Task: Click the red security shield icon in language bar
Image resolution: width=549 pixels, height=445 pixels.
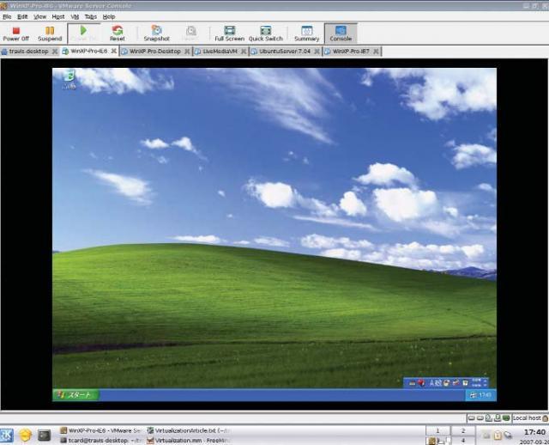Action: click(x=421, y=383)
